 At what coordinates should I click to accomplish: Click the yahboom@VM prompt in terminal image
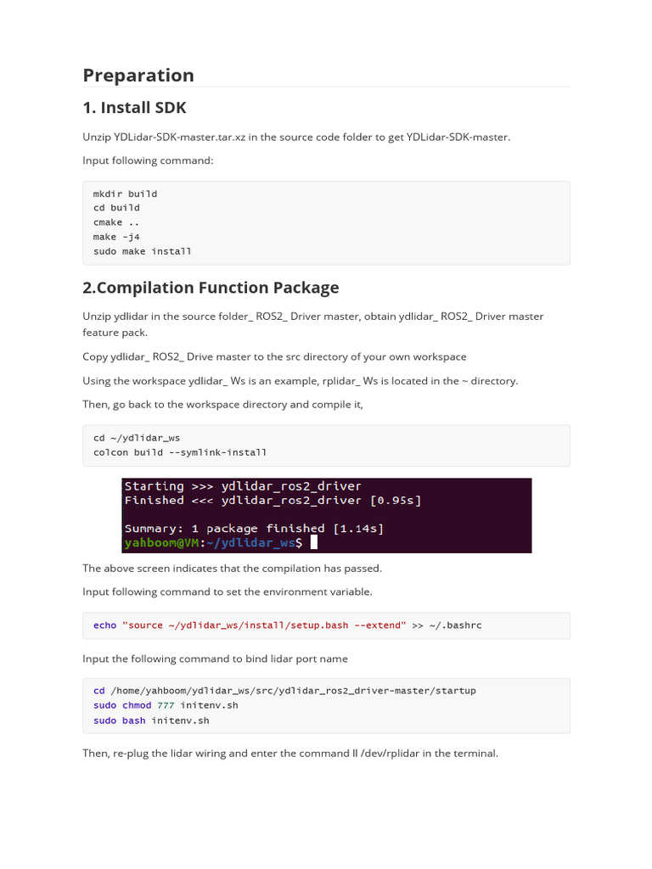(x=161, y=542)
